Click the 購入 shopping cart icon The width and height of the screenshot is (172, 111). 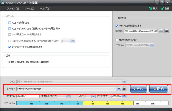coord(150,9)
